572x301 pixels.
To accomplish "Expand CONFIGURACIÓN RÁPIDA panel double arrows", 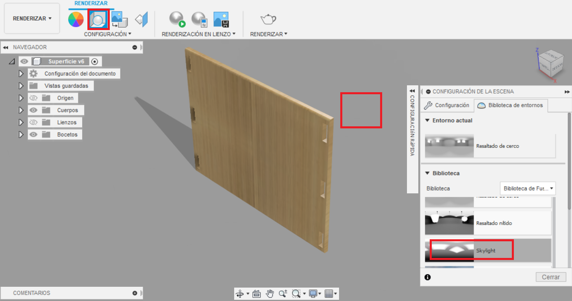I will click(x=412, y=91).
